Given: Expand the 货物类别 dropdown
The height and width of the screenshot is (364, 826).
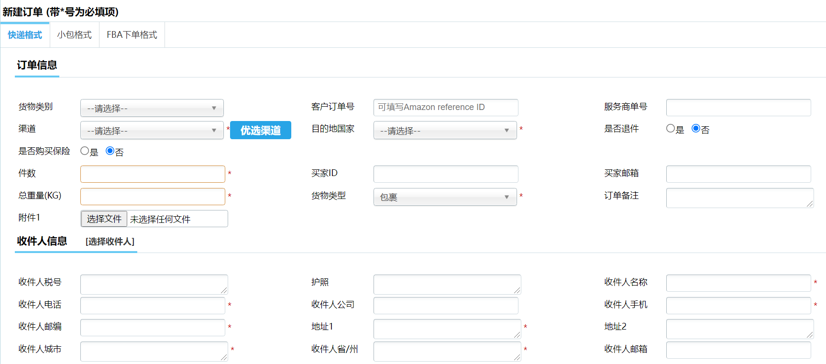Looking at the screenshot, I should click(x=152, y=108).
